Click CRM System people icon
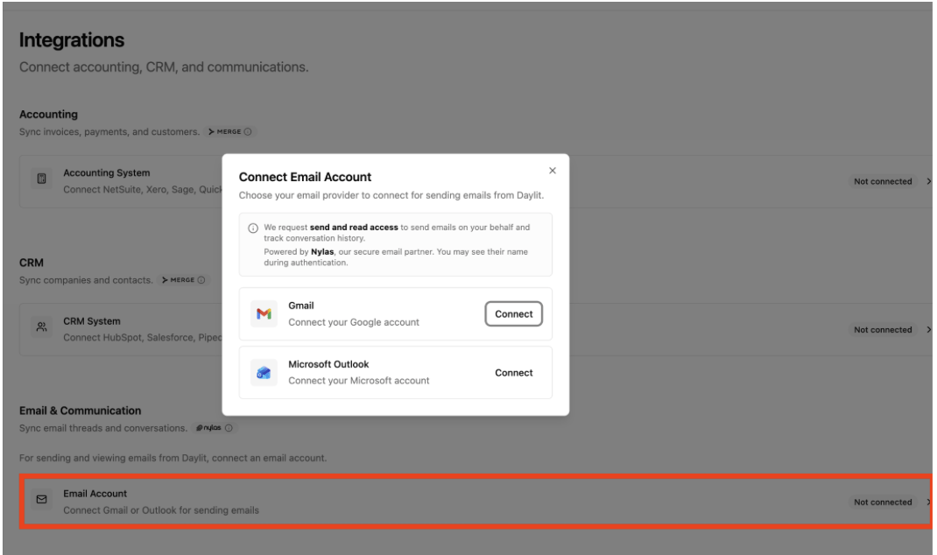The image size is (937, 555). coord(41,327)
